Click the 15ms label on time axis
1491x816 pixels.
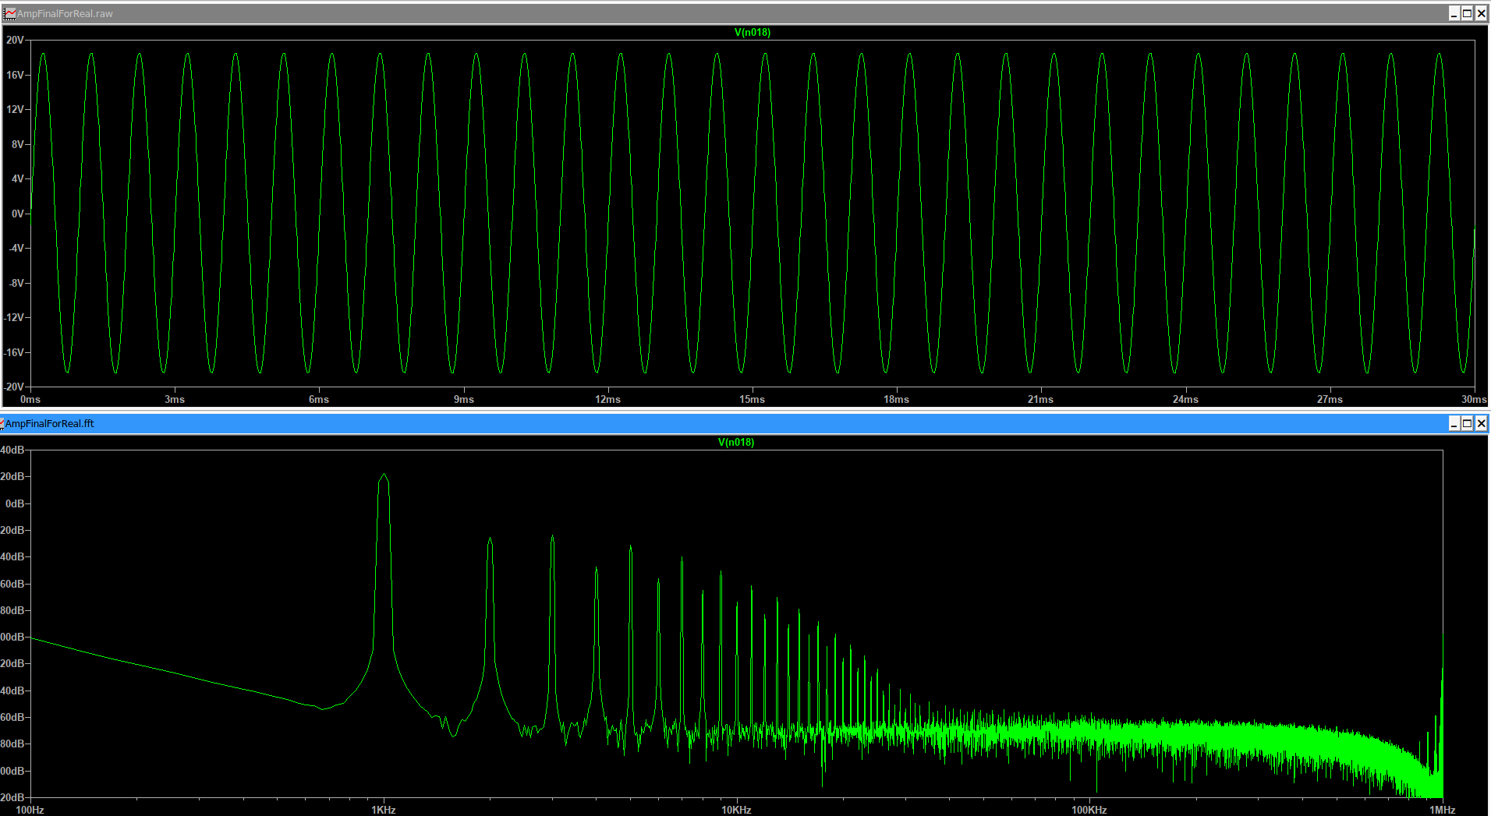point(752,399)
